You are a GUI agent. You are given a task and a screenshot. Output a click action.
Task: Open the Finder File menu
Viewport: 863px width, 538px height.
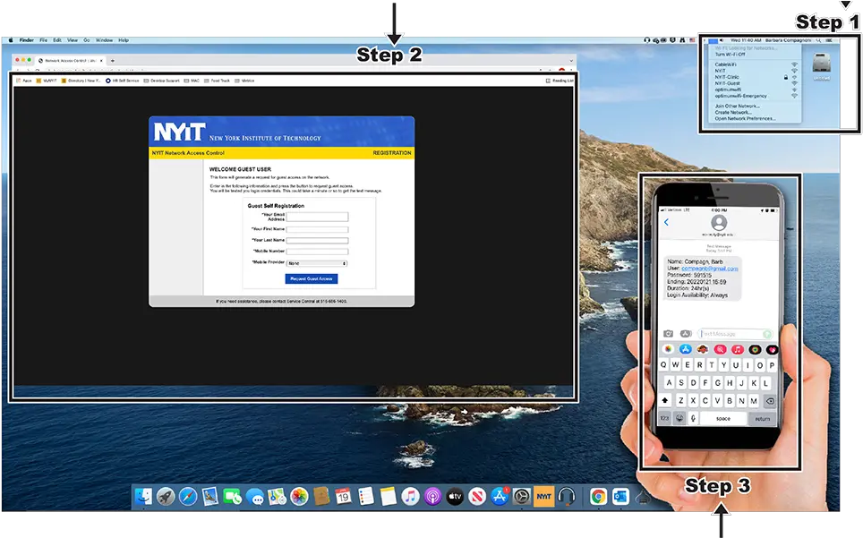tap(43, 40)
